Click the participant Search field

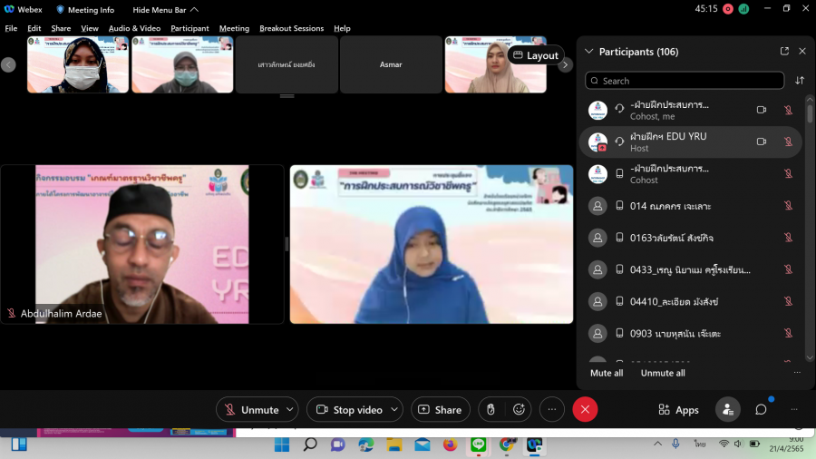[x=685, y=81]
